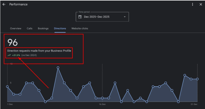Open the Bookings tab

pos(43,28)
